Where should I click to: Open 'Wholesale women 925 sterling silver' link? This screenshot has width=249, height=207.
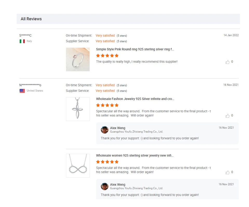[x=135, y=156]
